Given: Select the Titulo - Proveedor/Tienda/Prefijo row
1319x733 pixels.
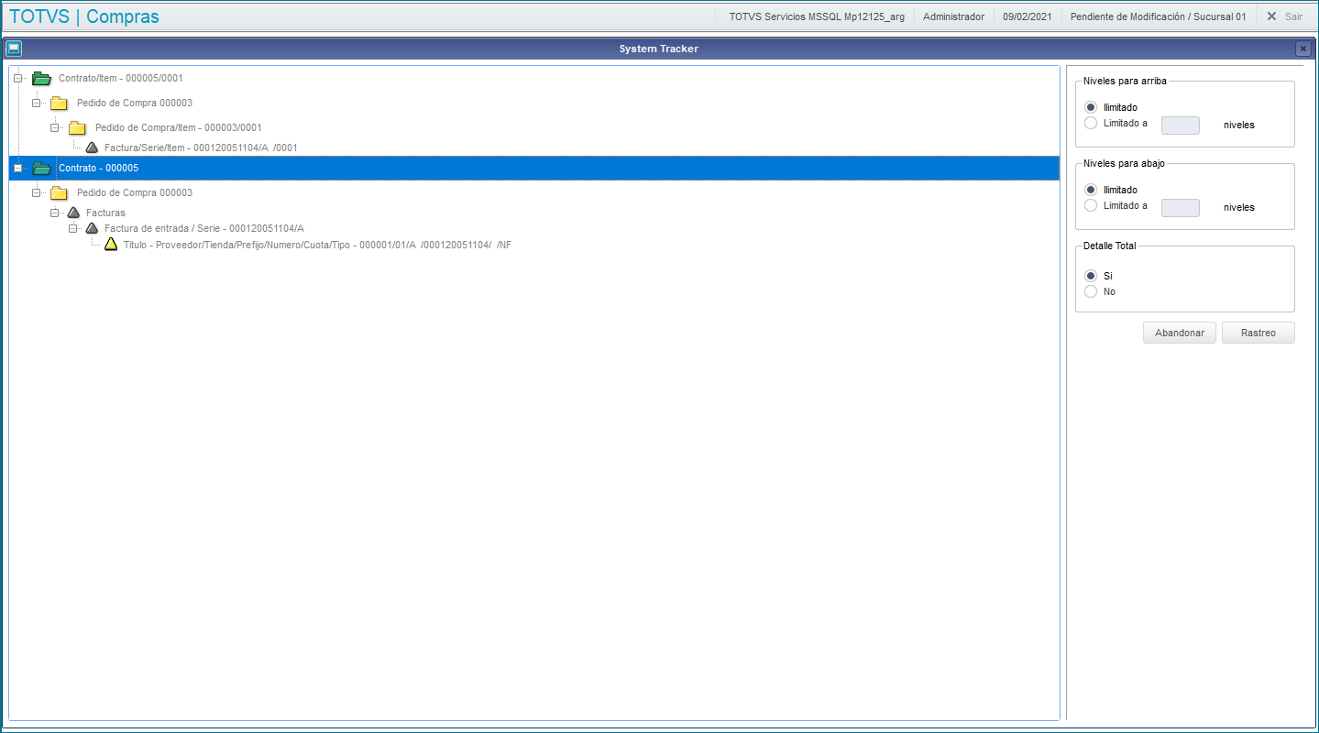Looking at the screenshot, I should pos(317,245).
